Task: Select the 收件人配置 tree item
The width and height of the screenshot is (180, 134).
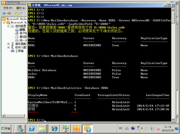Action: tap(21, 47)
